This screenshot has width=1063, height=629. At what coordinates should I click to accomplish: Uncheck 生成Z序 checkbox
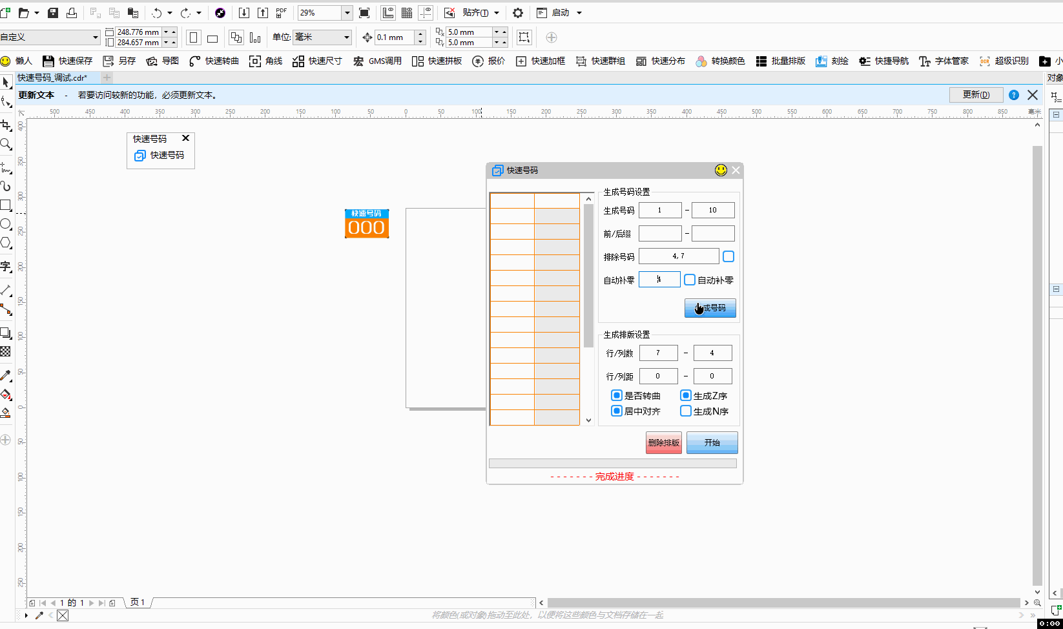coord(686,395)
